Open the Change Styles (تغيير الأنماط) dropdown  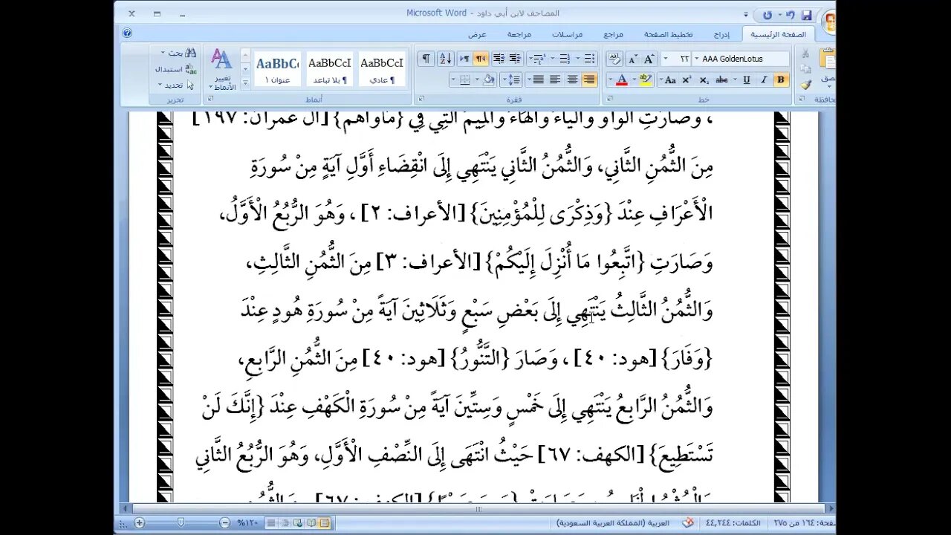point(222,69)
